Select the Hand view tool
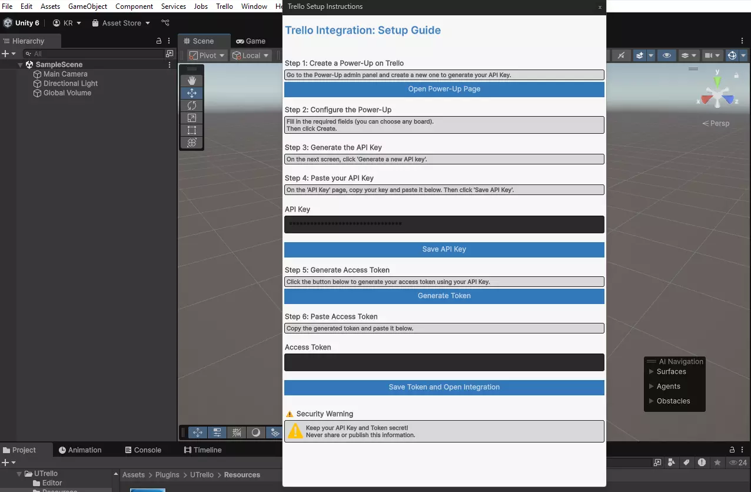The image size is (751, 492). click(191, 81)
